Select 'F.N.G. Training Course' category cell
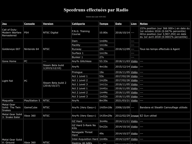Screen dimensions: 192x144 click(x=85, y=33)
